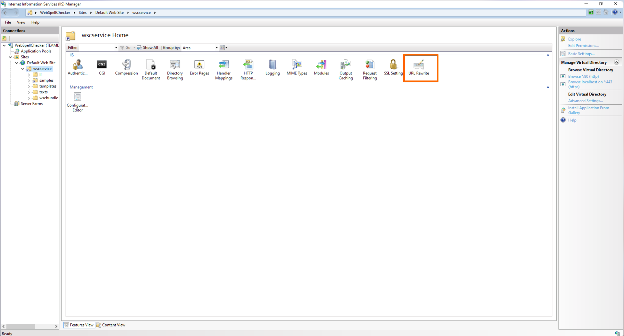This screenshot has width=624, height=336.
Task: Open the View menu
Action: 21,22
